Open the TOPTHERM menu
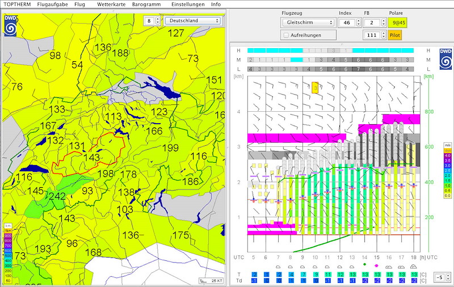 pos(17,5)
